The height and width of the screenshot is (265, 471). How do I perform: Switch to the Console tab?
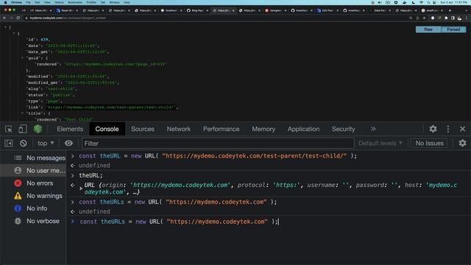pyautogui.click(x=107, y=129)
